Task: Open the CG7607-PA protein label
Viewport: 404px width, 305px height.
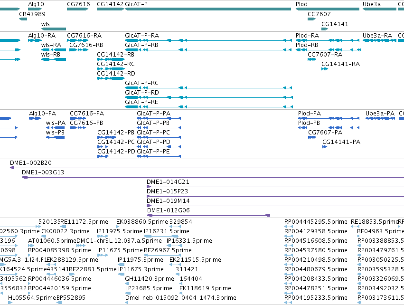Action: click(x=325, y=133)
